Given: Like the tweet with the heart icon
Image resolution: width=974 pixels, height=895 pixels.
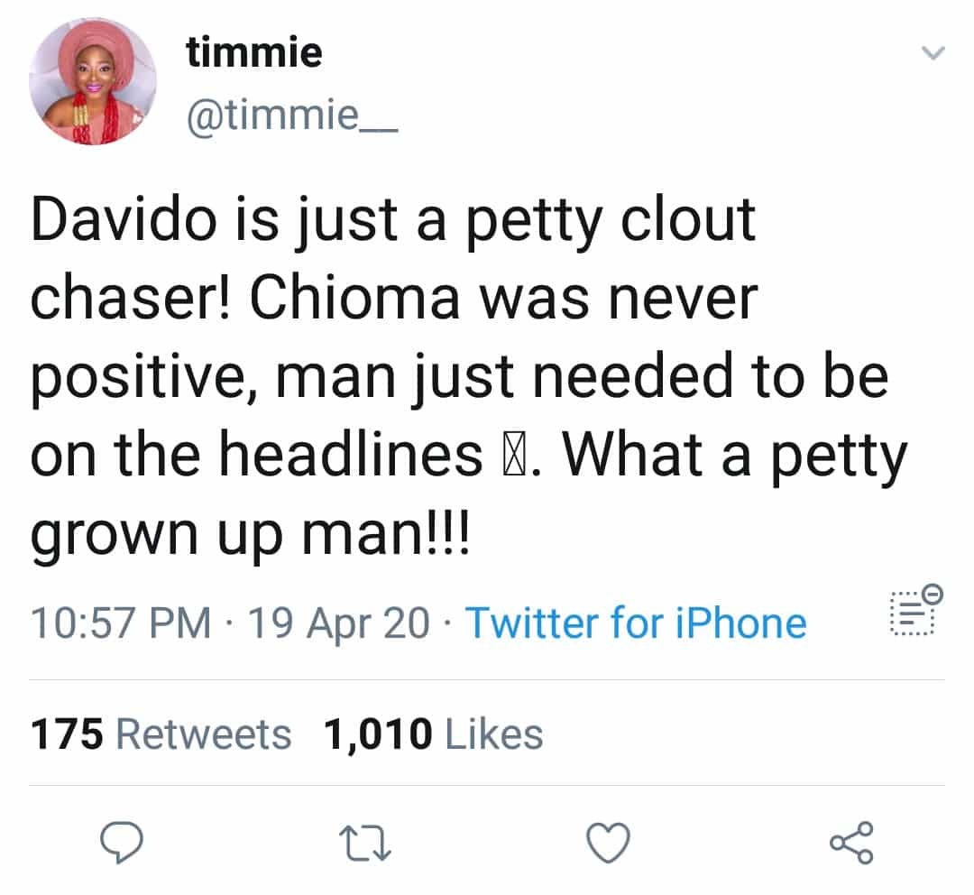Looking at the screenshot, I should 608,844.
